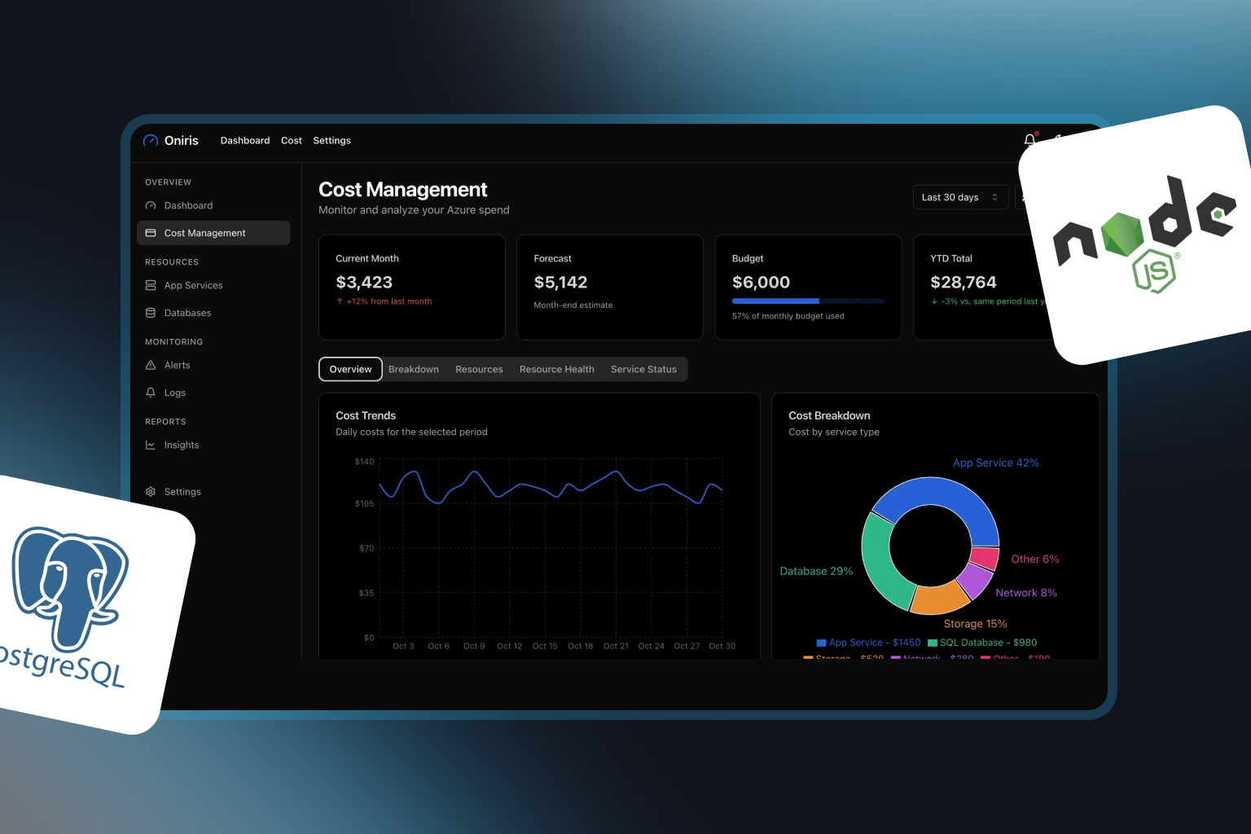
Task: Select the Overview tab
Action: point(351,369)
